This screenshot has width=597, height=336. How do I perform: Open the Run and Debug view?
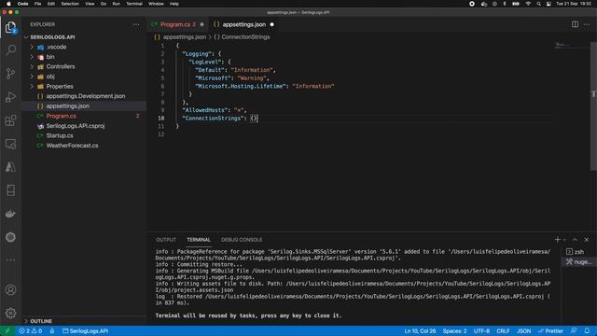point(10,97)
